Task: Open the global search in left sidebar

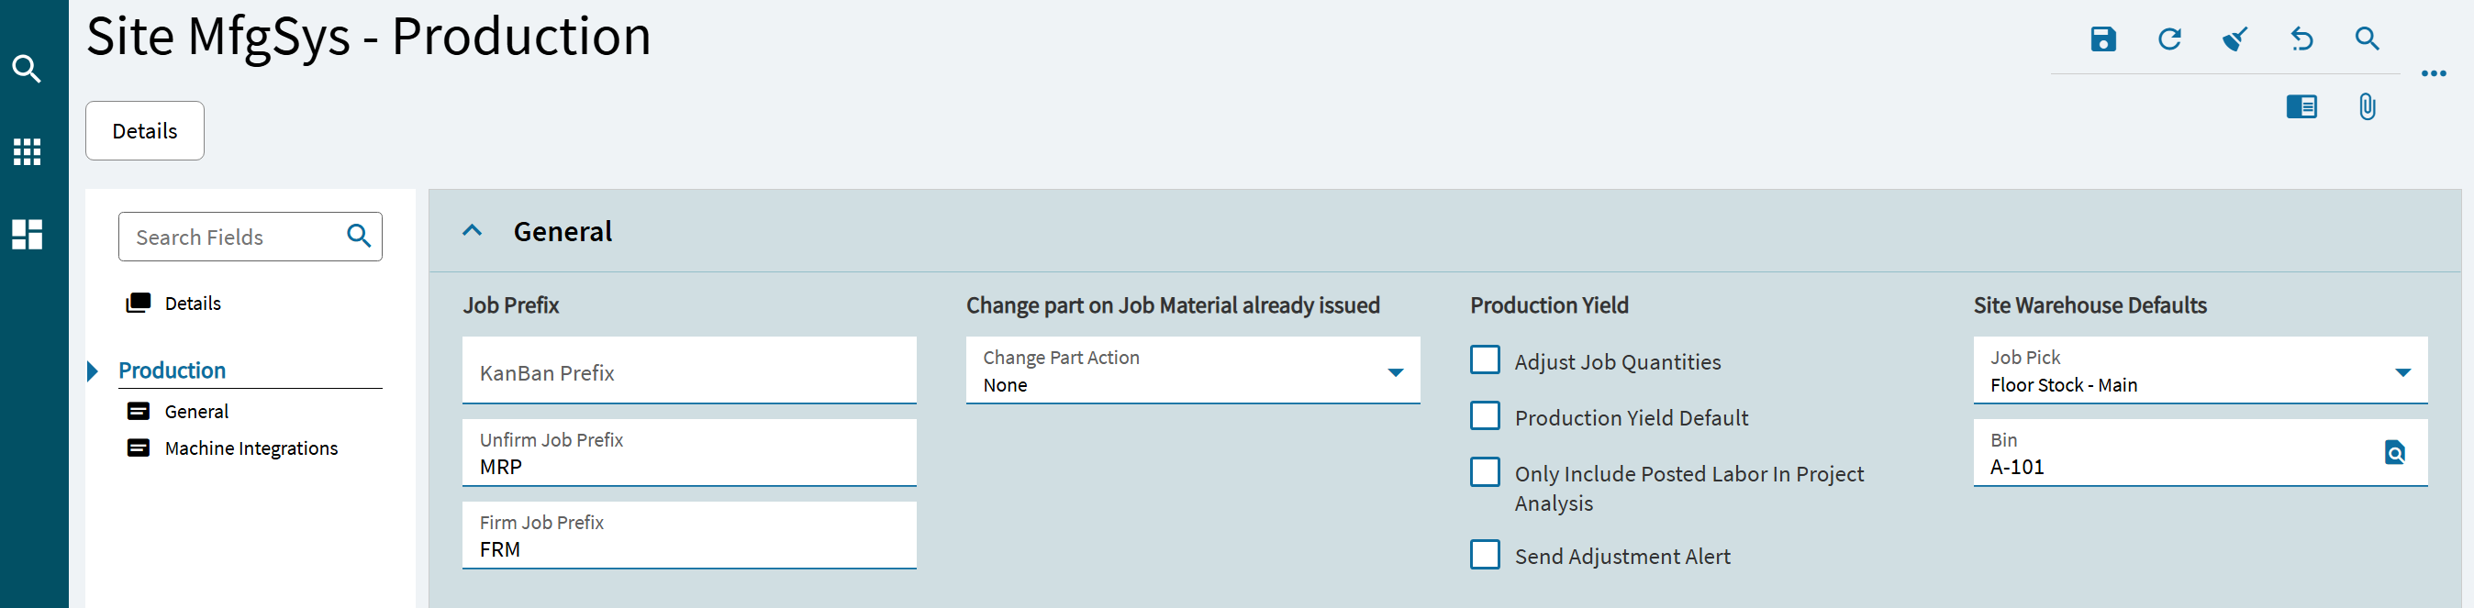Action: click(x=27, y=68)
